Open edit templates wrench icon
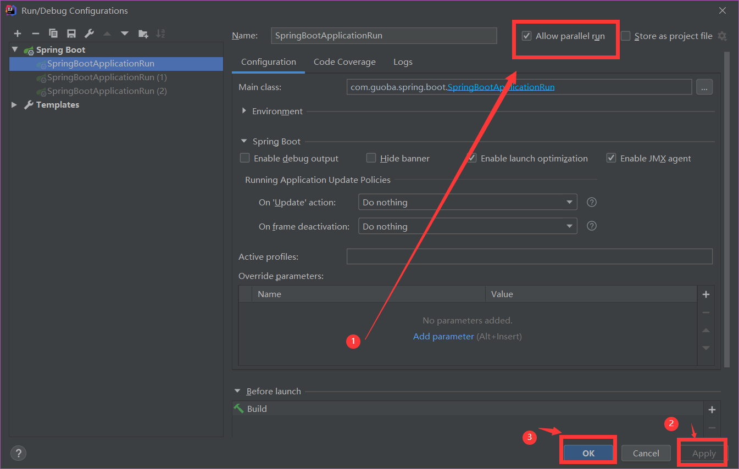 point(89,33)
